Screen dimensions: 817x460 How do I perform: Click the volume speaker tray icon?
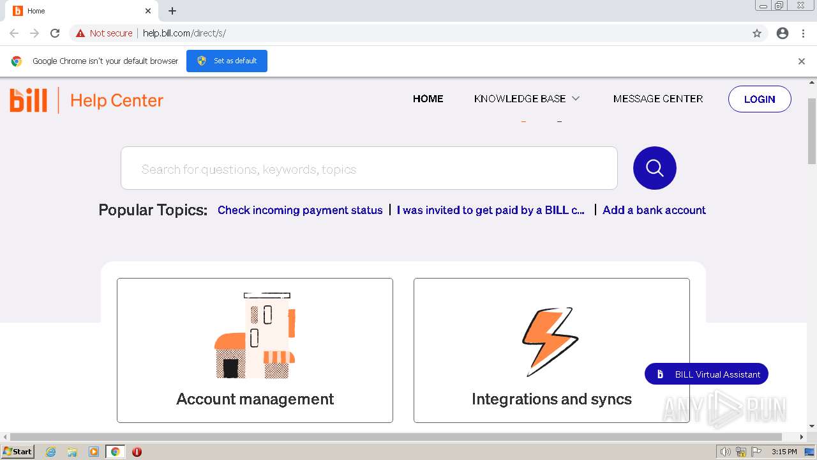click(725, 452)
